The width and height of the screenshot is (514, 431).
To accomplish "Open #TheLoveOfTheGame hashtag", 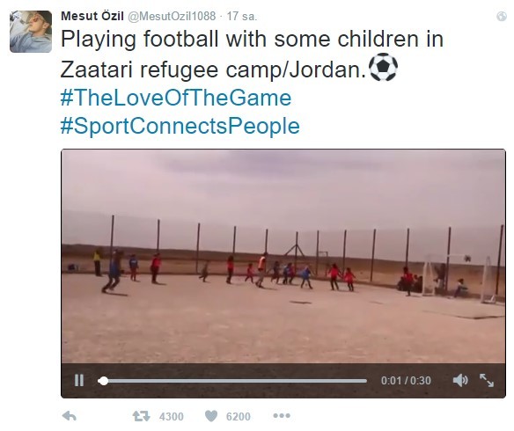I will coord(176,98).
